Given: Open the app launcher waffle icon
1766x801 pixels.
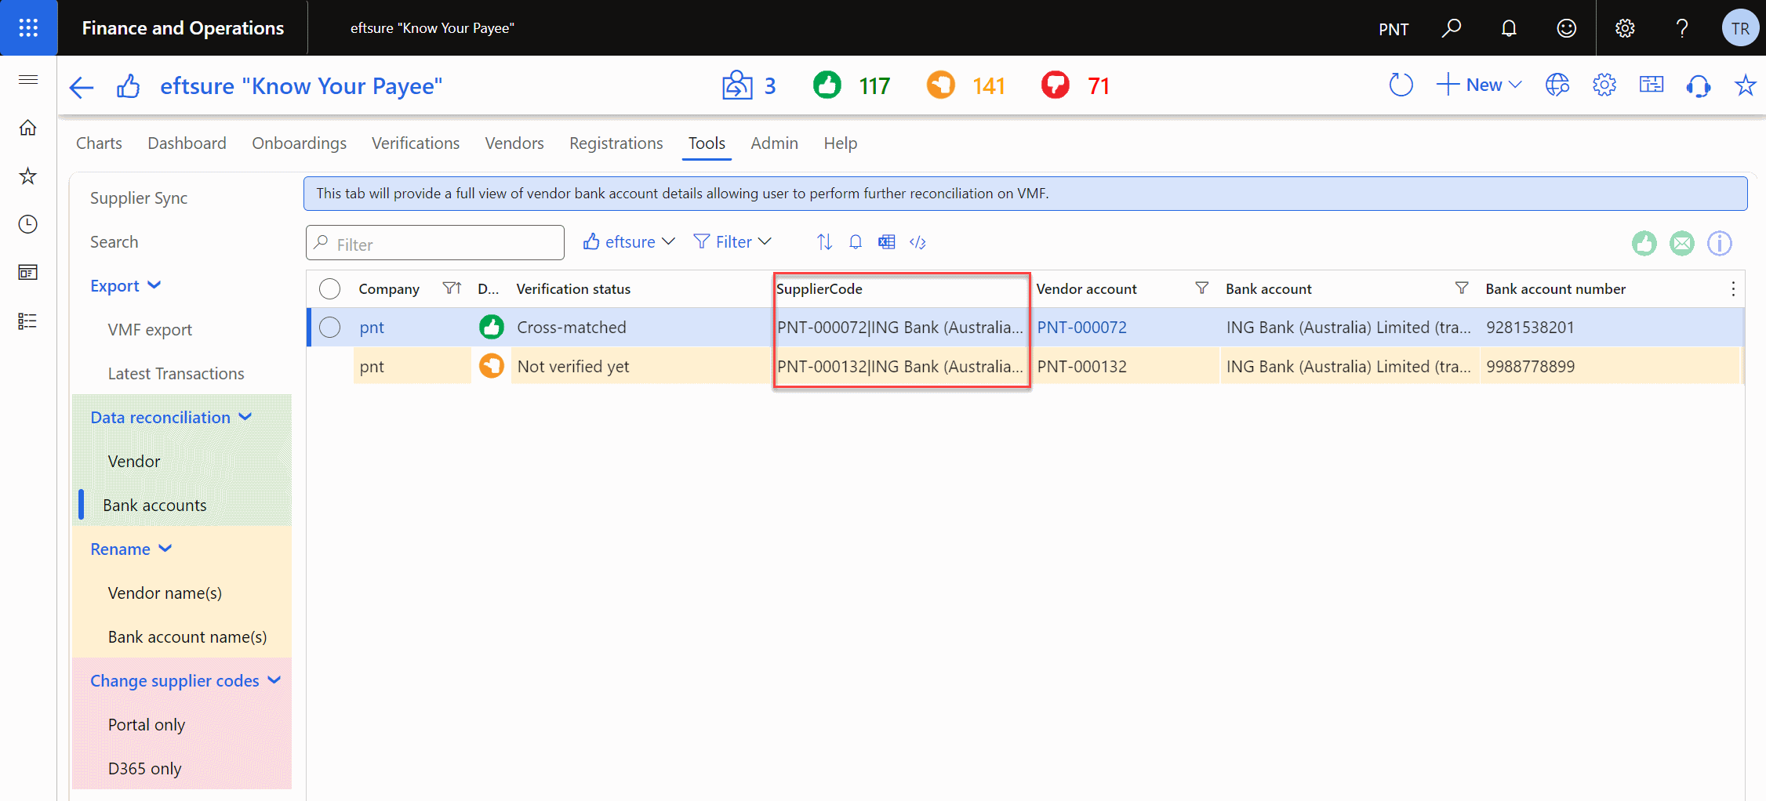Looking at the screenshot, I should 28,28.
